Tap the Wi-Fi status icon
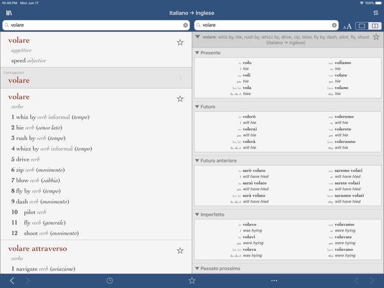 (361, 3)
